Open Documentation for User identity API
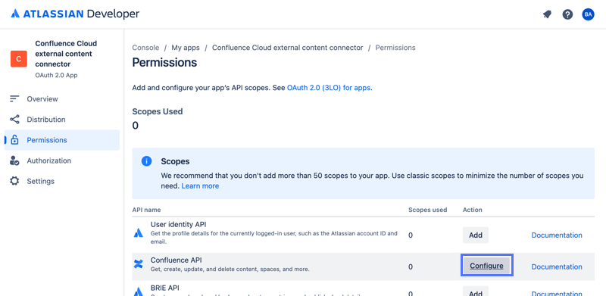606x296 pixels. [x=557, y=235]
